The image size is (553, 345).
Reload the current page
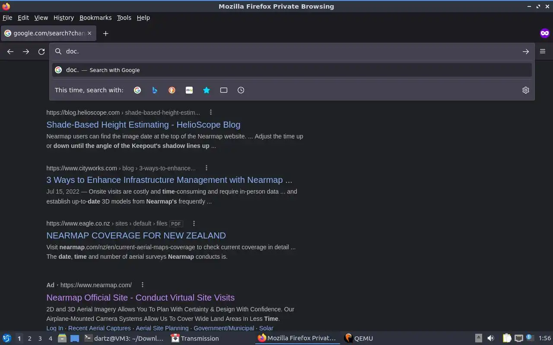pyautogui.click(x=41, y=51)
